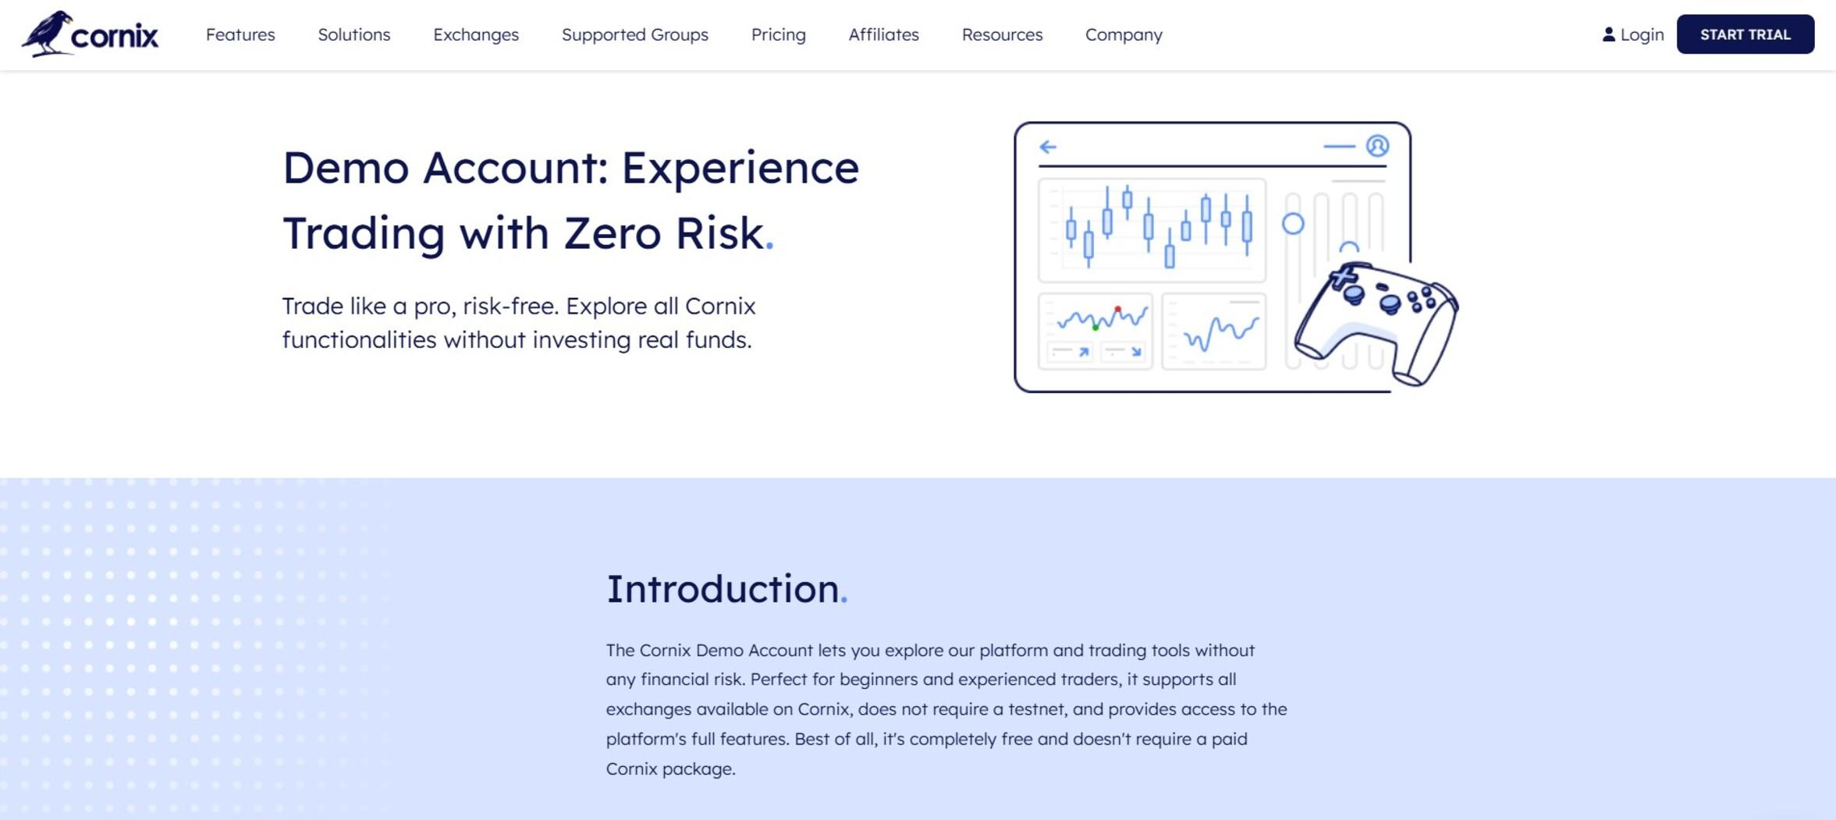Click Login at the top right

[x=1640, y=34]
